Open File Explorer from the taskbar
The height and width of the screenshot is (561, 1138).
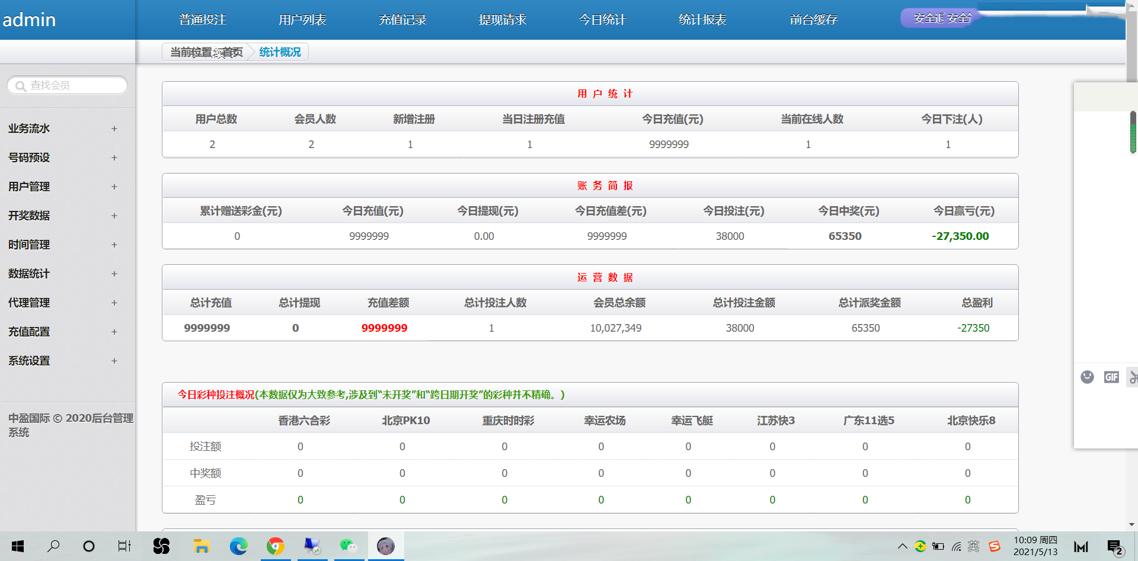pyautogui.click(x=202, y=546)
